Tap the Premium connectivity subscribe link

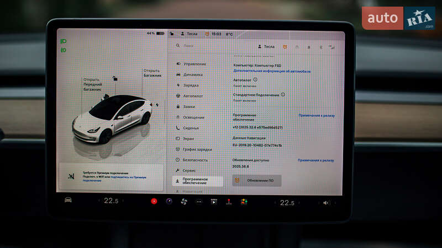coord(114,179)
